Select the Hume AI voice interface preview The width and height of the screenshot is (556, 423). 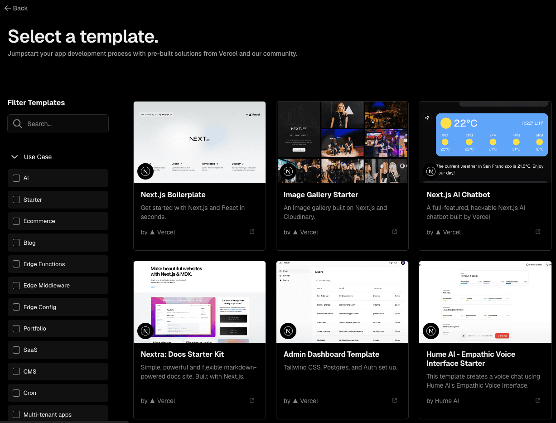485,302
